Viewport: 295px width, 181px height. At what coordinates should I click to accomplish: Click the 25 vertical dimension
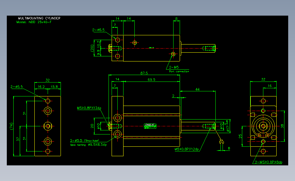click(240, 136)
